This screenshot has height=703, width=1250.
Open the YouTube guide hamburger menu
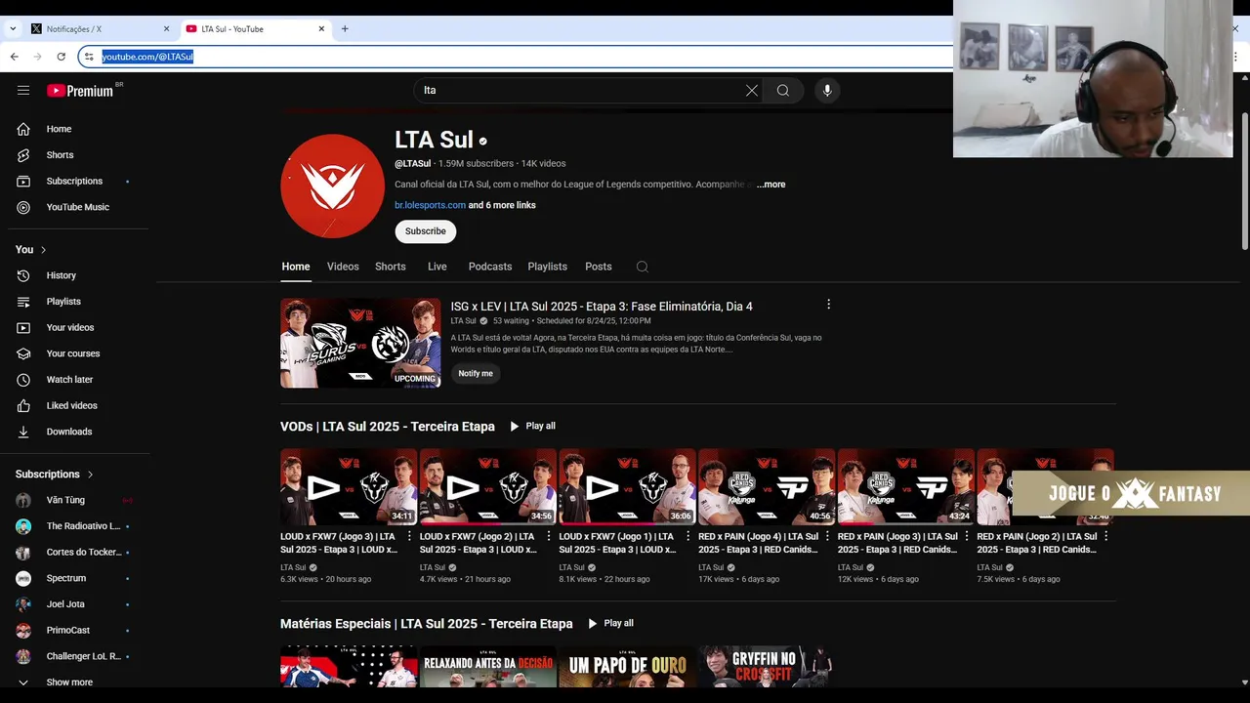click(23, 90)
